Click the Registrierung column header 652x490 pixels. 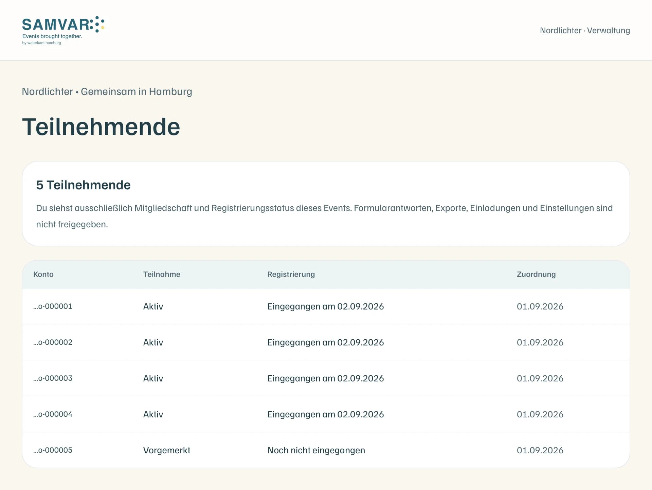click(x=291, y=274)
